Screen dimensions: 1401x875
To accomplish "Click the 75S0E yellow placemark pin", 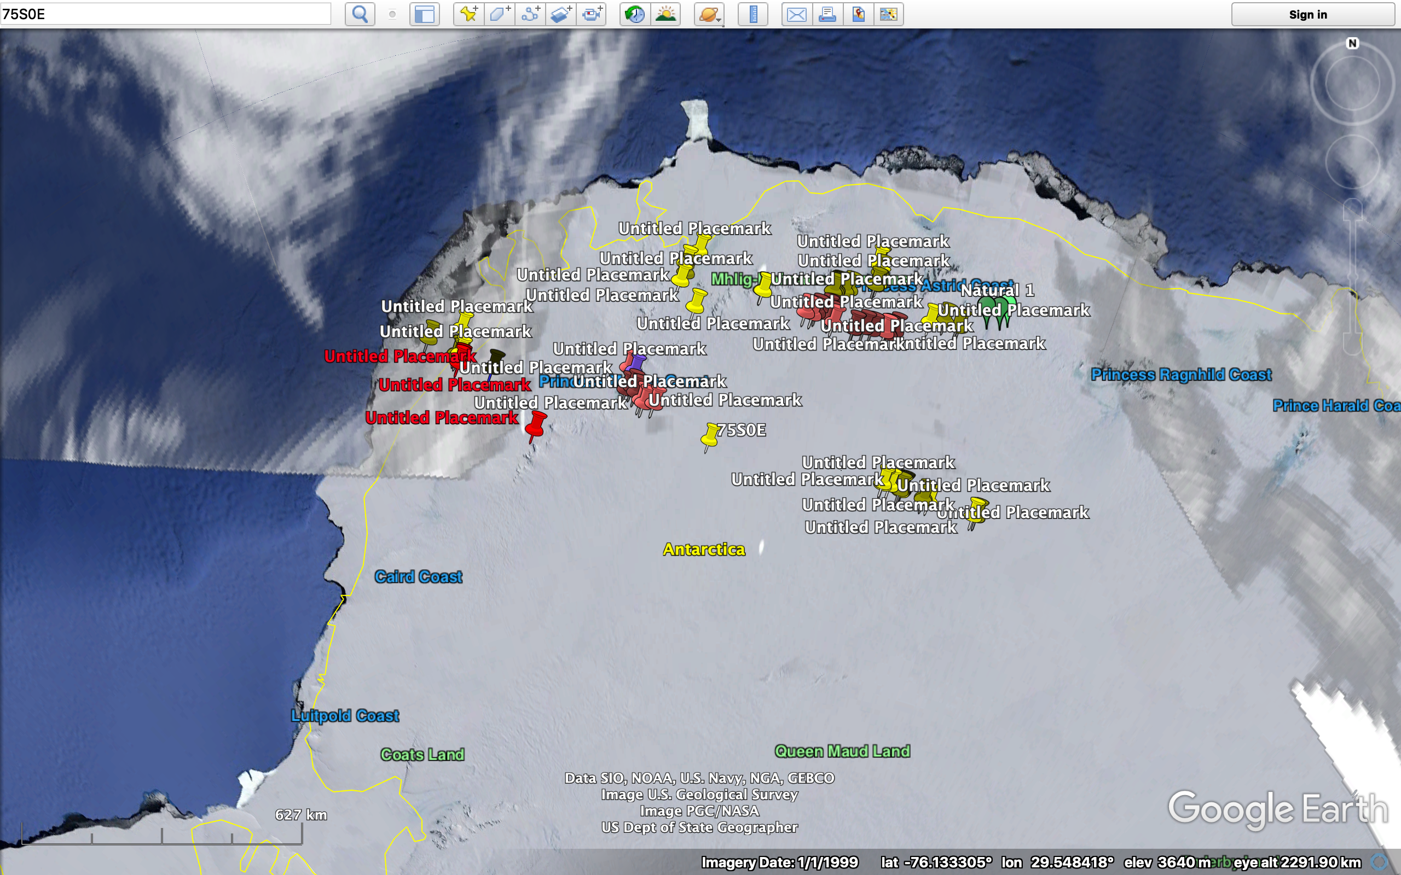I will pos(710,435).
